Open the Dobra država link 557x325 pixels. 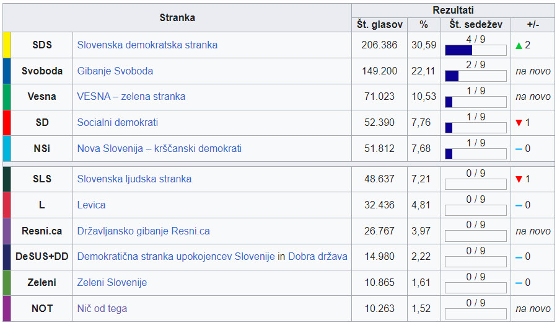point(318,257)
